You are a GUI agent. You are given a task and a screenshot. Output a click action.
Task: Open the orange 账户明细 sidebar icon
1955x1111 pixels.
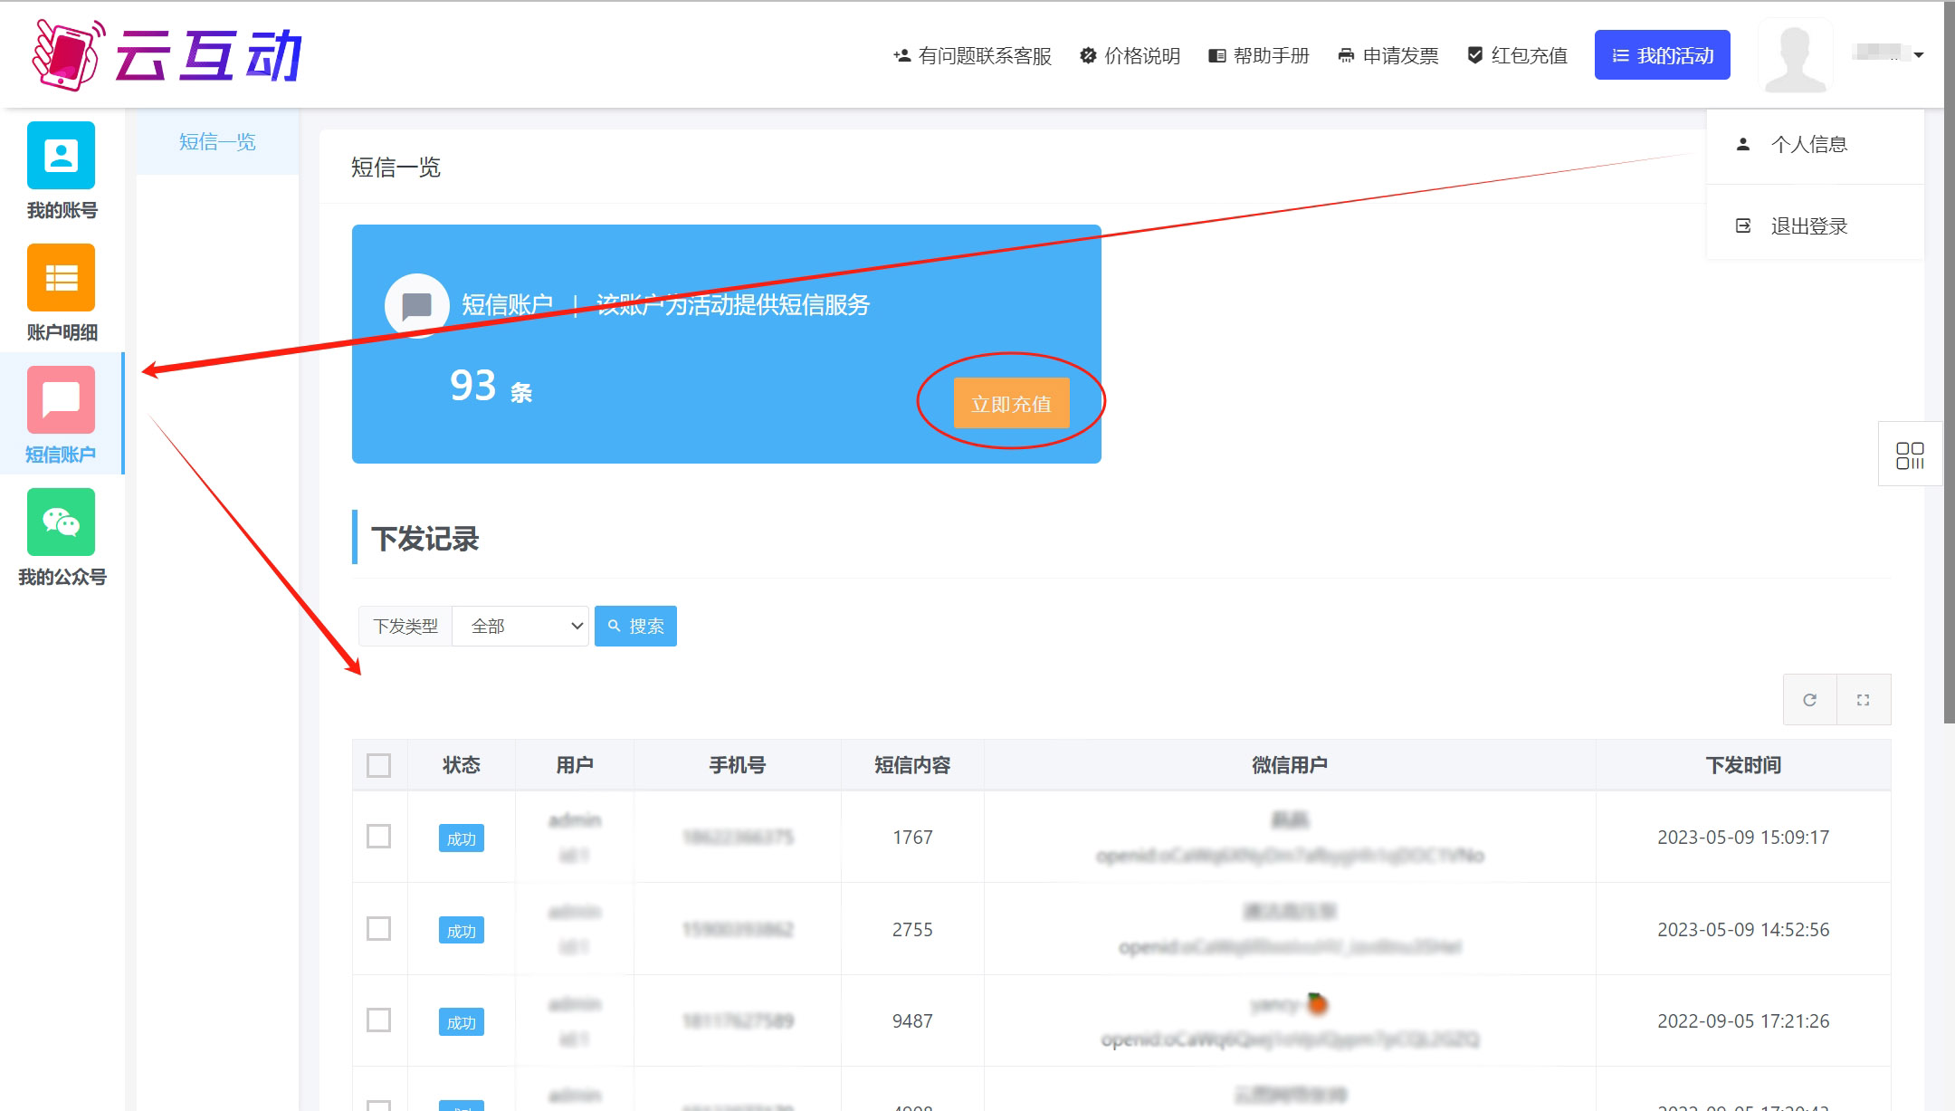pos(61,278)
